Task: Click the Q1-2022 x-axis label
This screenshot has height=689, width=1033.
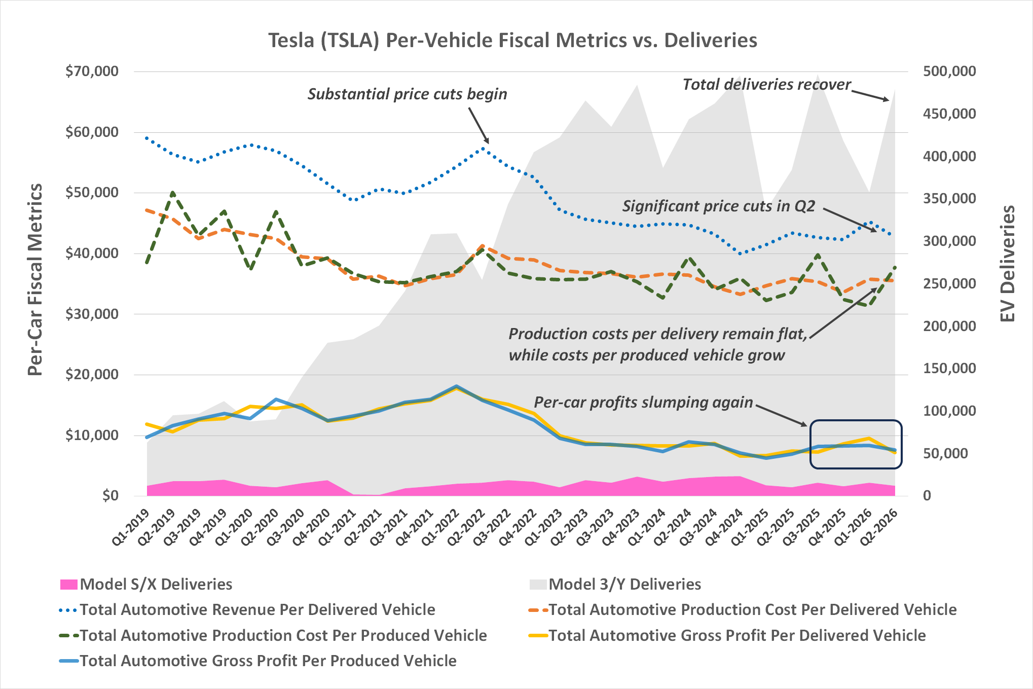Action: [441, 528]
